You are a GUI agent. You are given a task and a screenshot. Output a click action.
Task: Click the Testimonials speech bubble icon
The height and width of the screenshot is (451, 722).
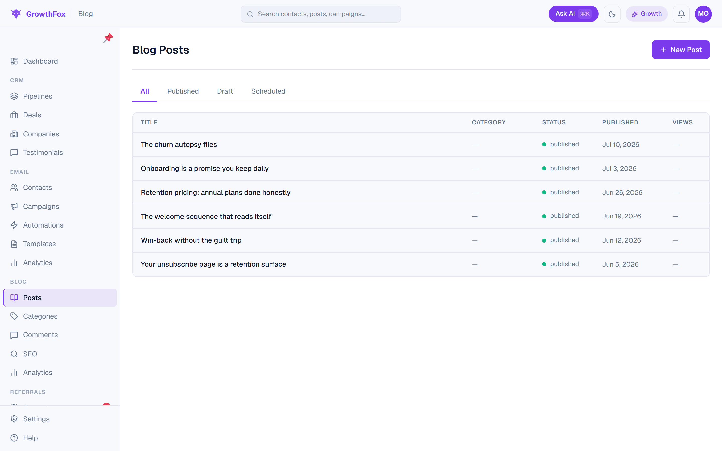(x=14, y=152)
